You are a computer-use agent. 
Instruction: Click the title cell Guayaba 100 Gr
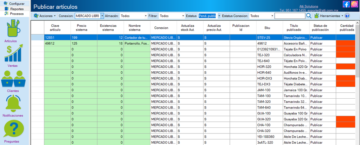pyautogui.click(x=296, y=113)
